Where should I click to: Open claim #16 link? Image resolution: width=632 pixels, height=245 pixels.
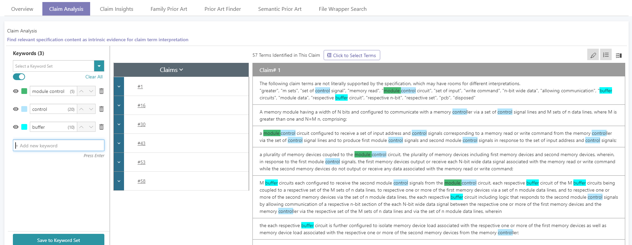click(x=141, y=105)
